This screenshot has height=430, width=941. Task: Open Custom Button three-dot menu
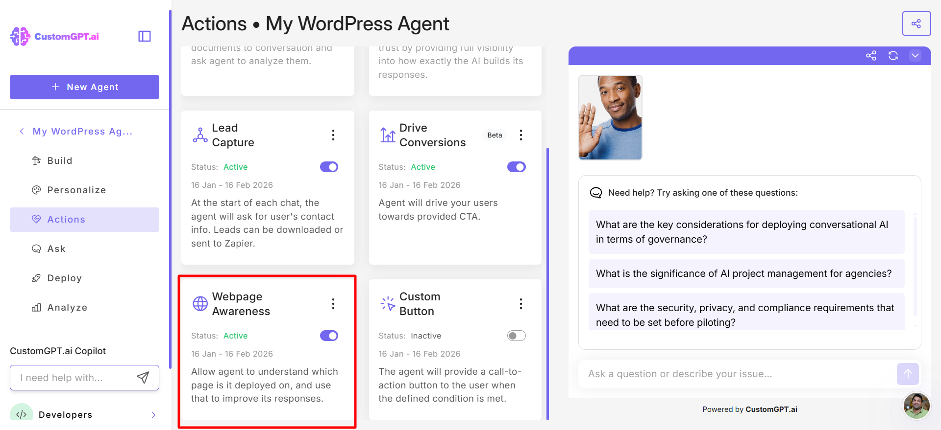[x=521, y=304]
